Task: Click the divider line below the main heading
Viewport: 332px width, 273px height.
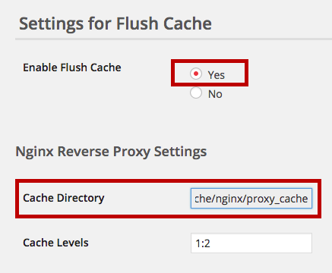Action: tap(173, 39)
